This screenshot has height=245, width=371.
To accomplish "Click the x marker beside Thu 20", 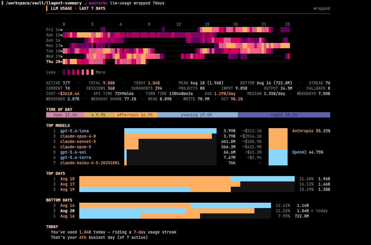I will (62, 62).
